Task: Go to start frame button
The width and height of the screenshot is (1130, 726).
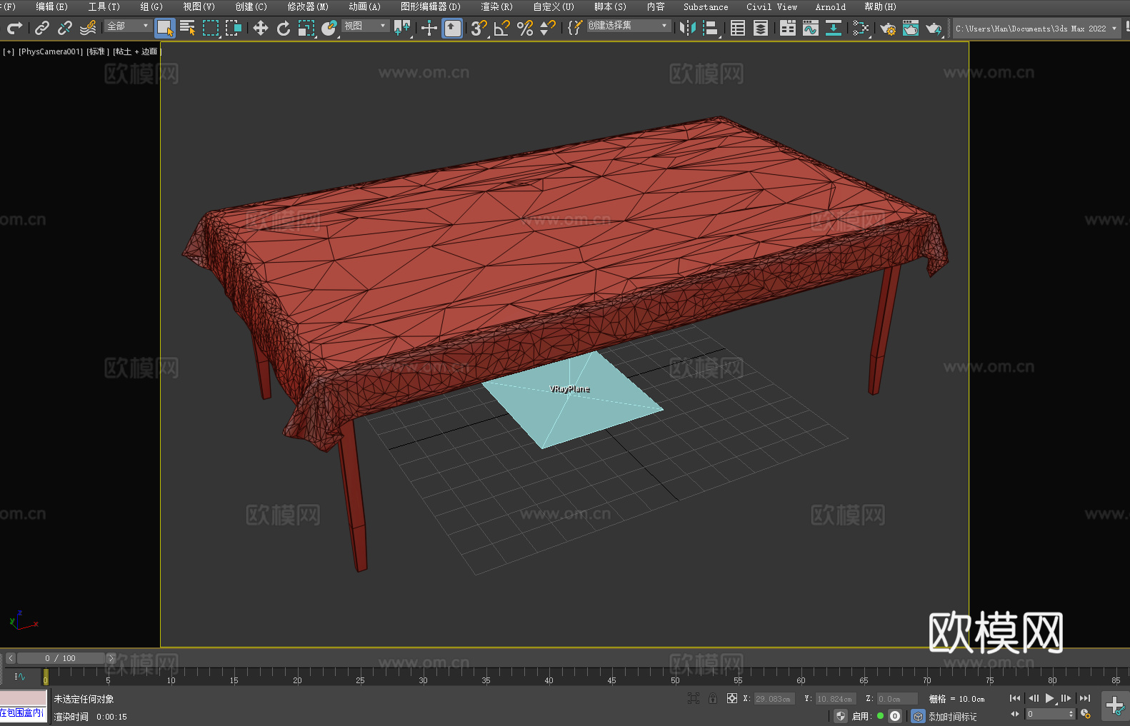Action: 1015,698
